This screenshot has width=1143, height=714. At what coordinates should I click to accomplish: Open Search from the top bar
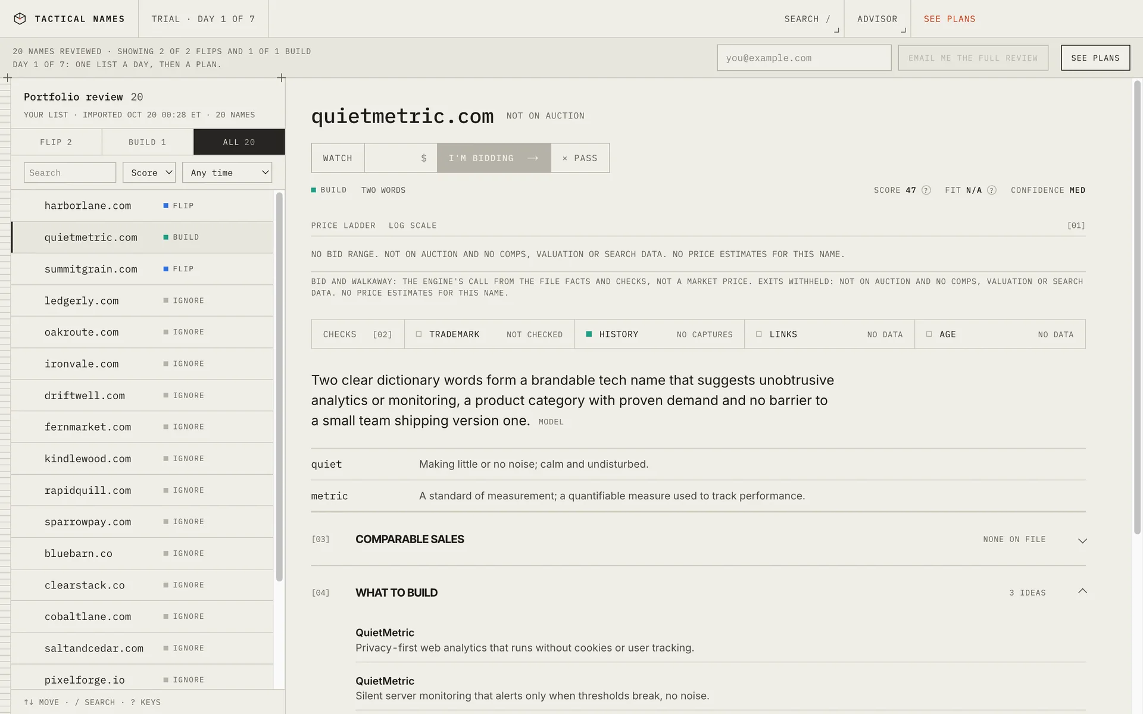click(x=807, y=19)
